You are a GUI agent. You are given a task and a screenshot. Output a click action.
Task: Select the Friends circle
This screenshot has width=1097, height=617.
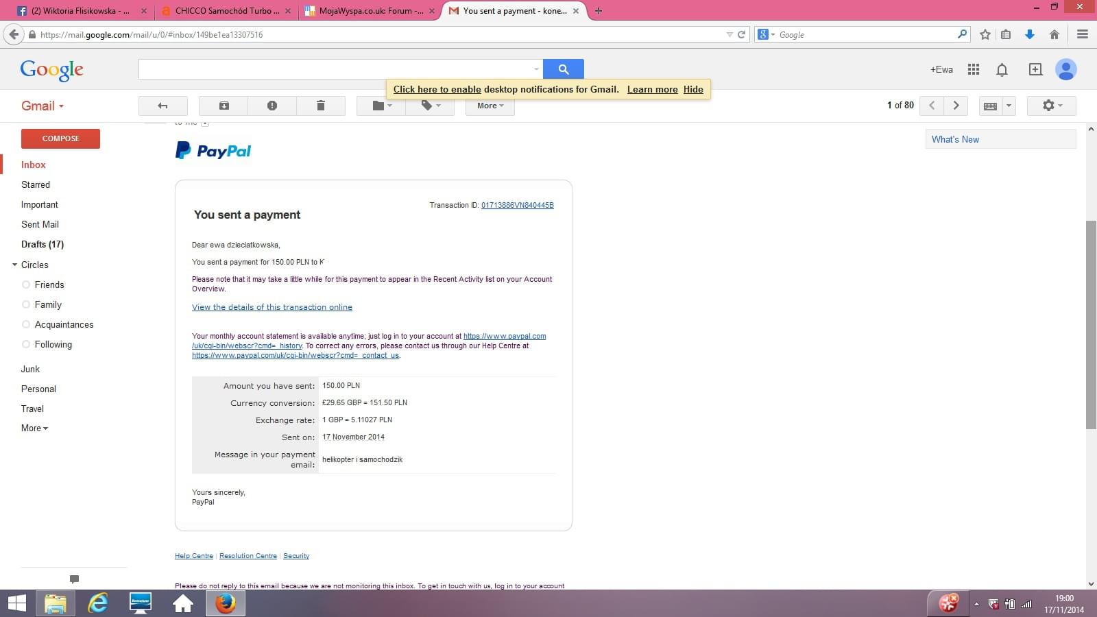click(49, 285)
